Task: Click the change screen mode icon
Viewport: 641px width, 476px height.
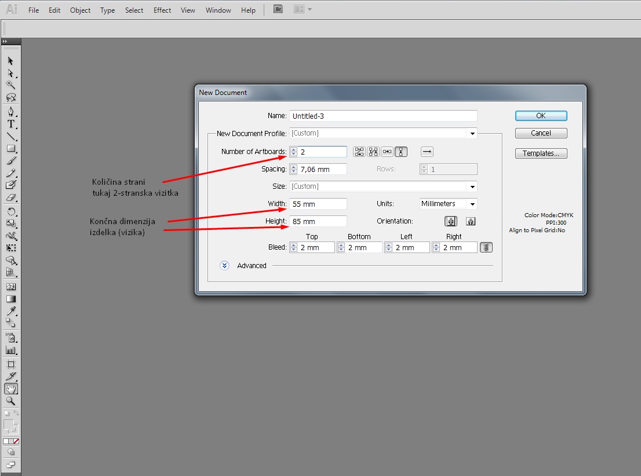Action: 10,464
